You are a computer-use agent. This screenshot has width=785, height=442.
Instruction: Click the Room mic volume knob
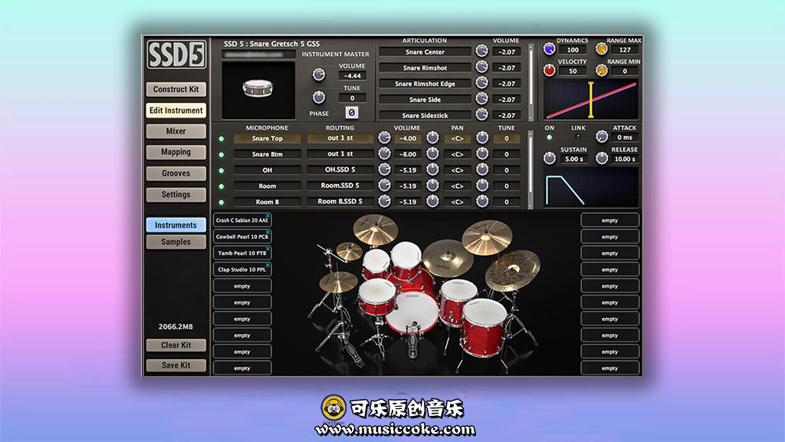point(384,186)
